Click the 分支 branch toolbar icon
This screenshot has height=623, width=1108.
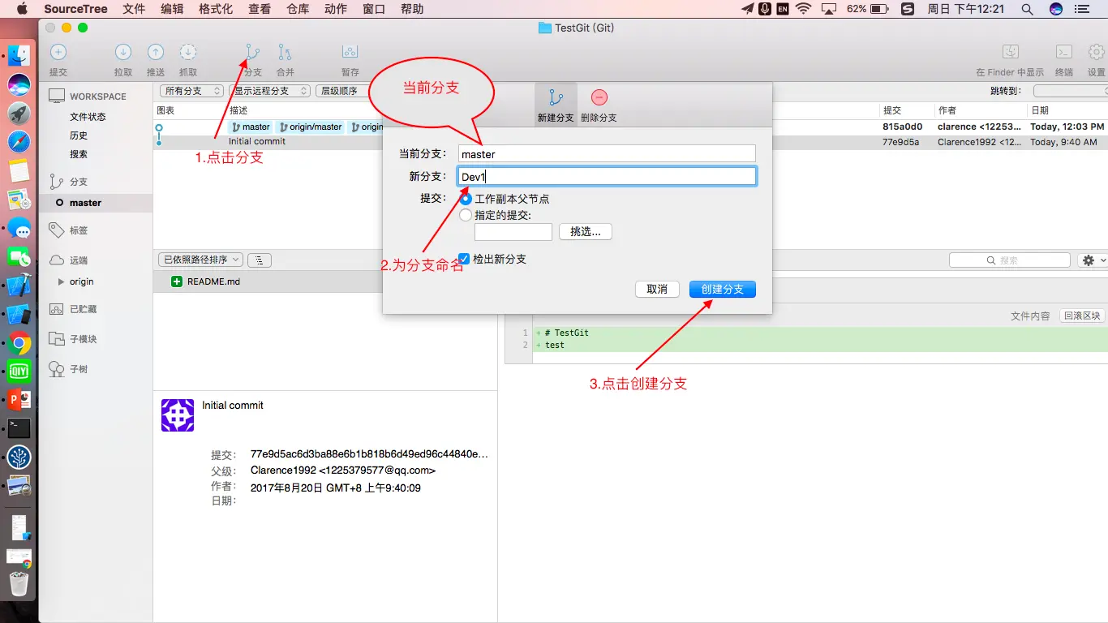253,53
